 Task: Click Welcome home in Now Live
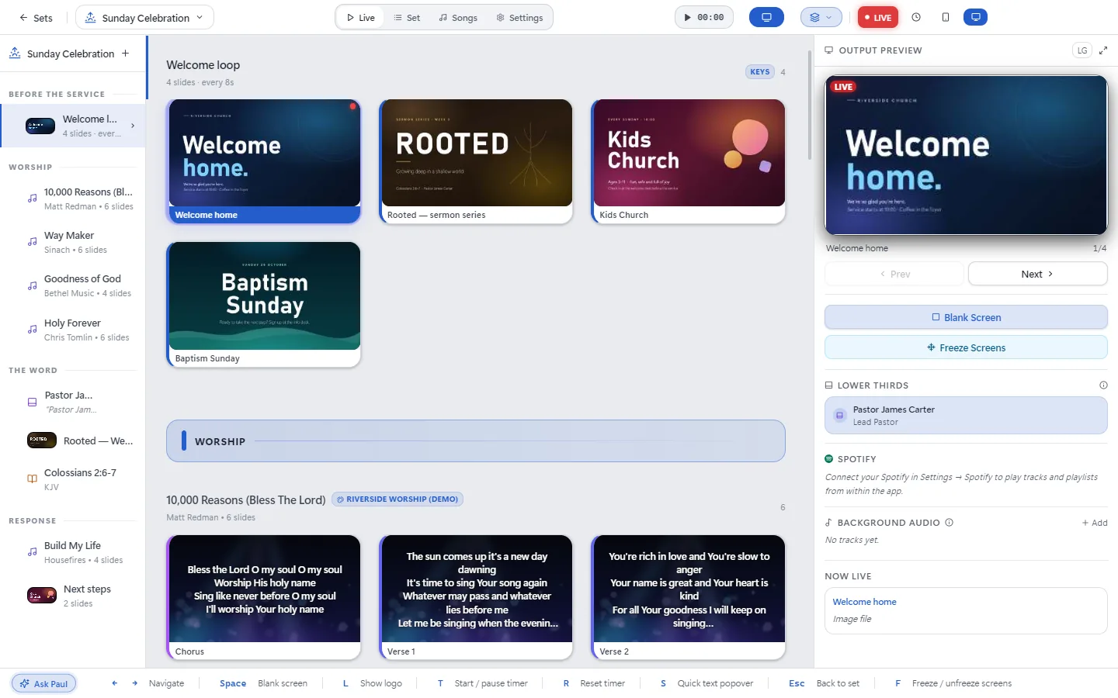(x=864, y=602)
